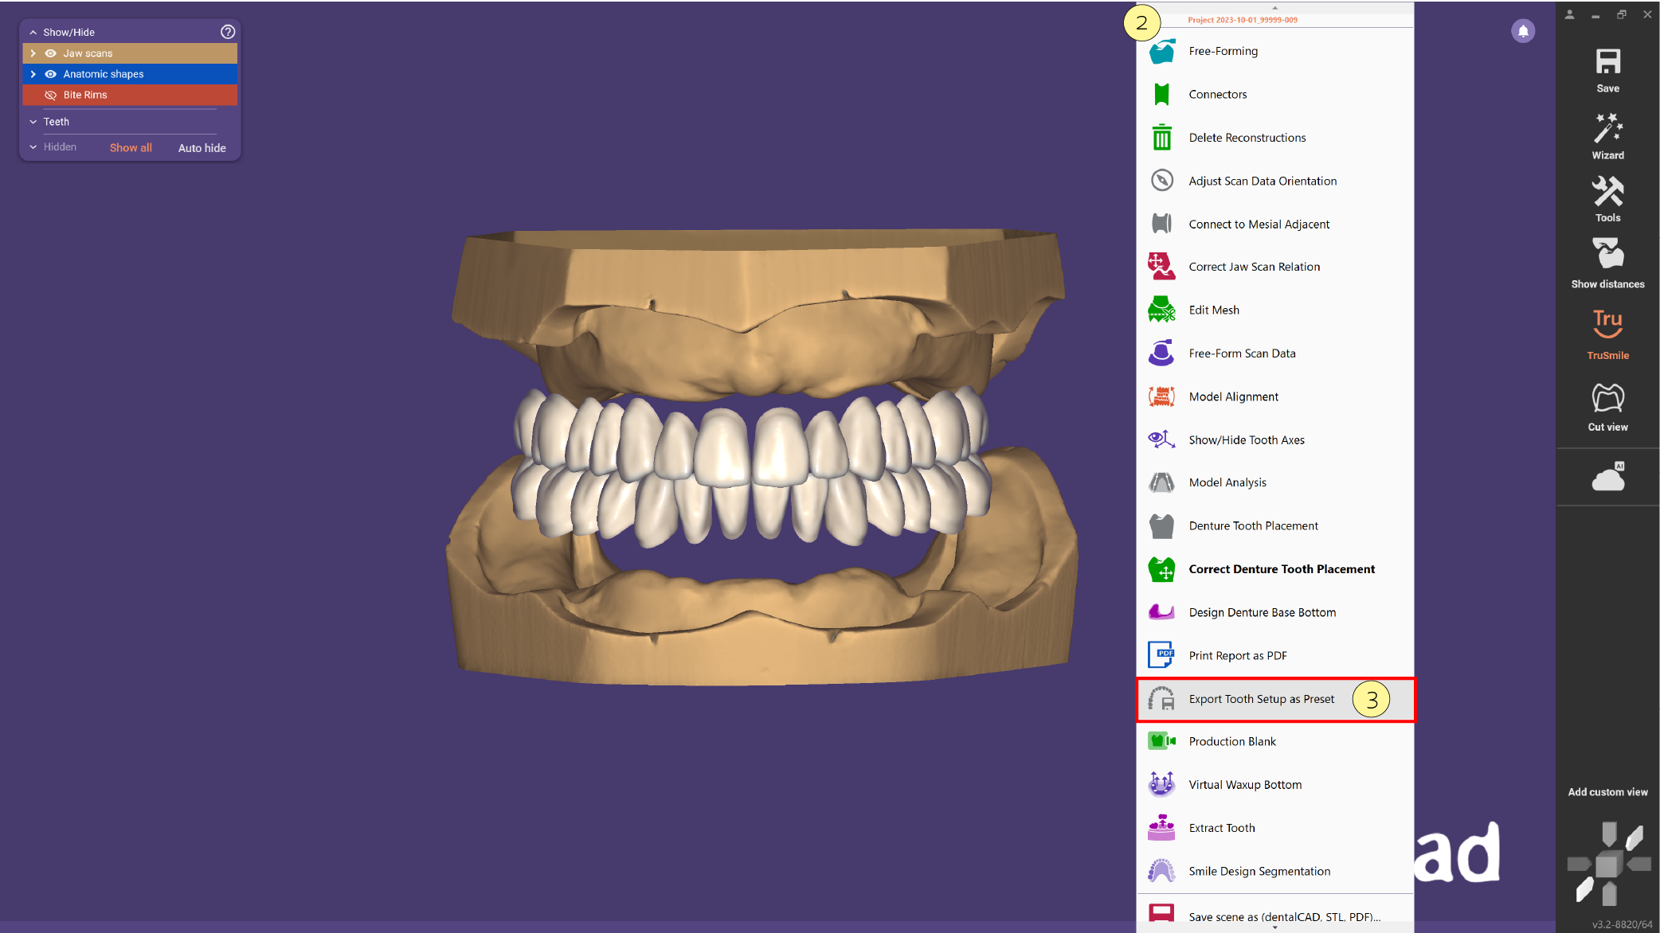Collapse the Teeth section

(33, 122)
